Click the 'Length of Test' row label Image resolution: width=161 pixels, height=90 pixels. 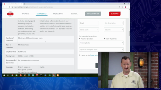(11, 52)
